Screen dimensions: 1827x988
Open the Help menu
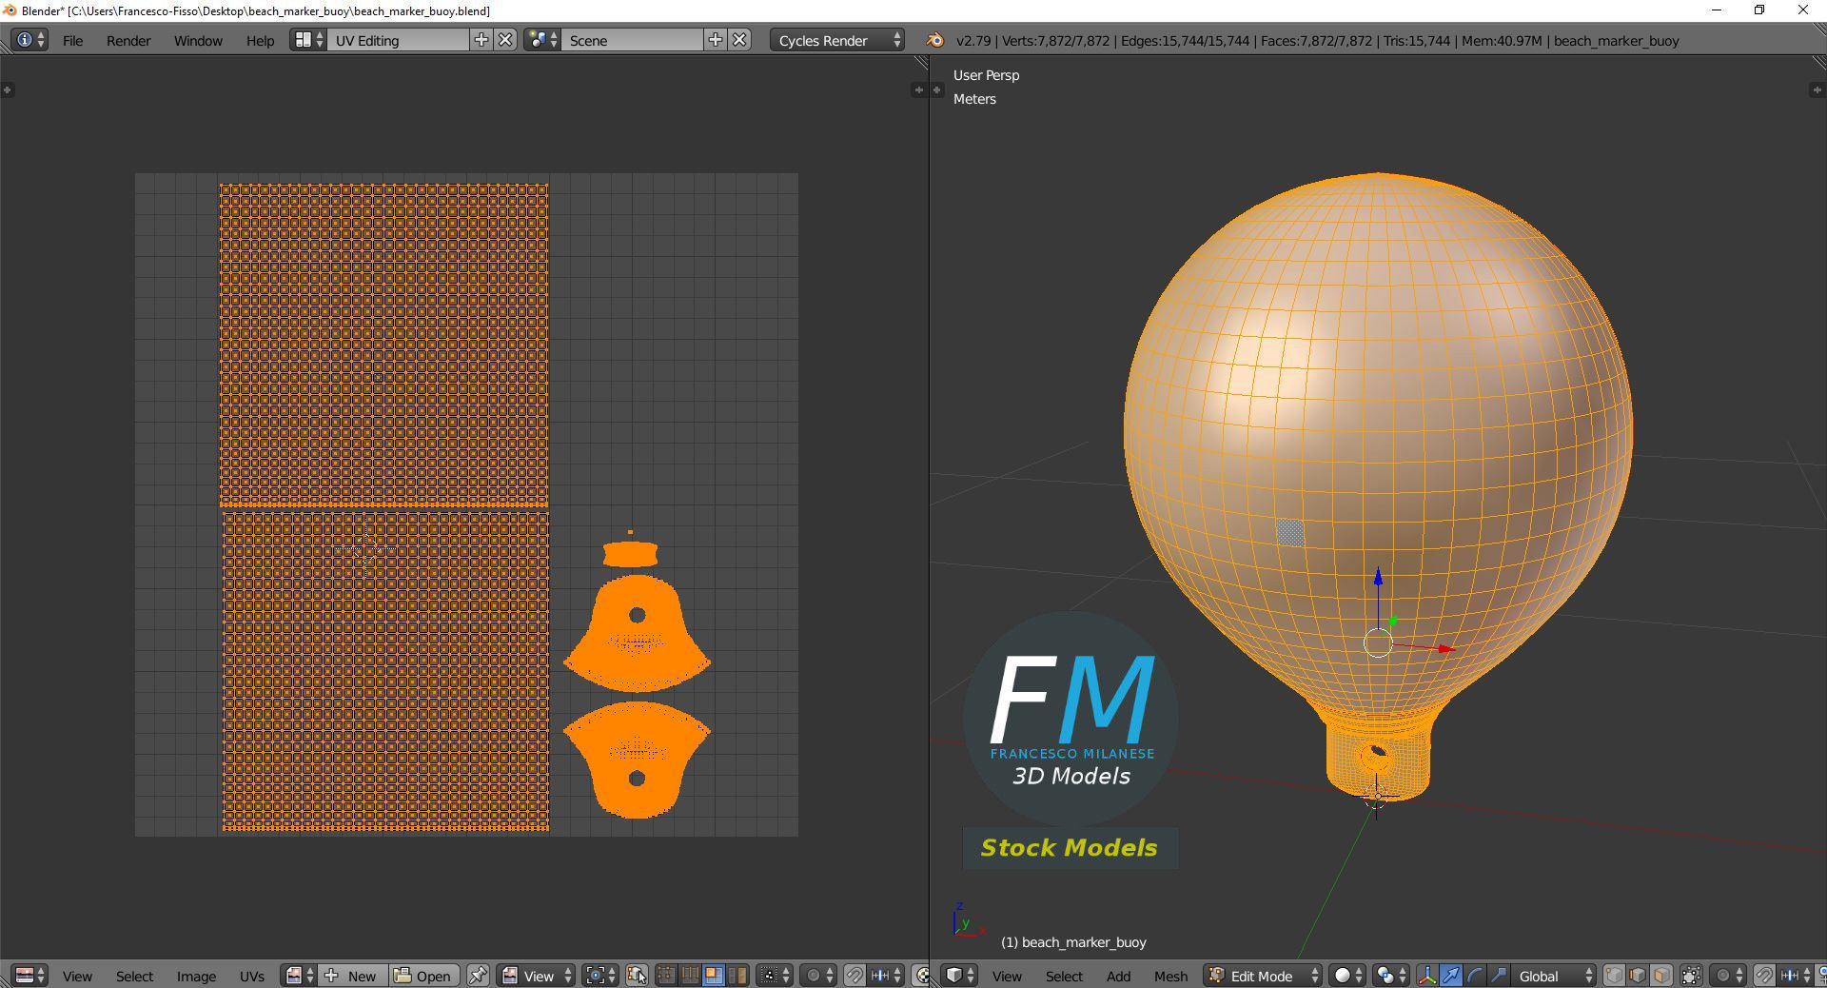260,40
